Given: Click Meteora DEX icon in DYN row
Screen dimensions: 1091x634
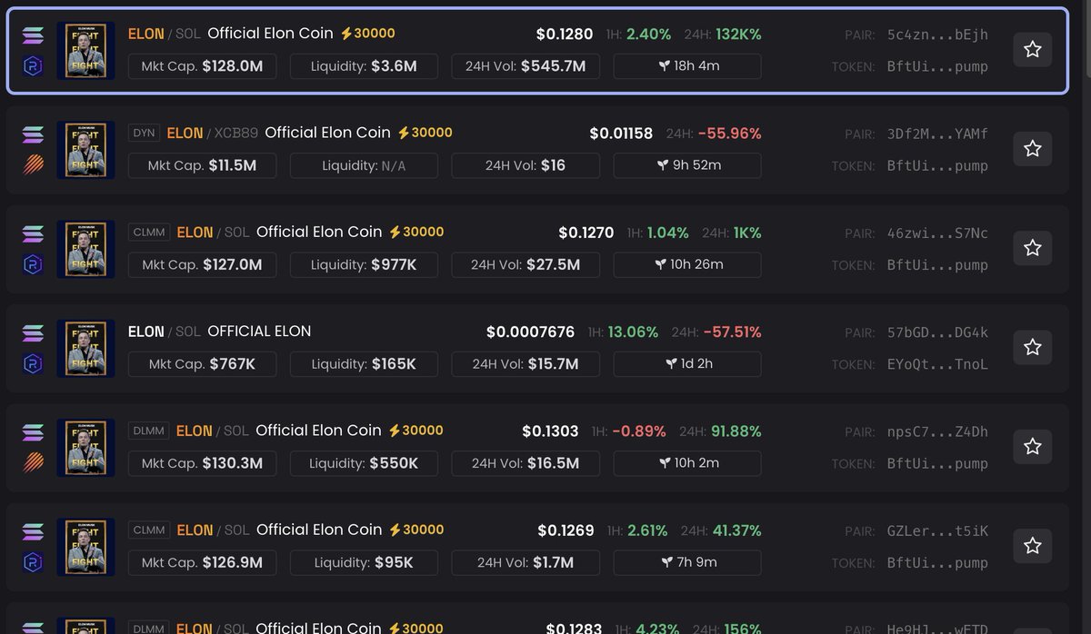Looking at the screenshot, I should 33,165.
